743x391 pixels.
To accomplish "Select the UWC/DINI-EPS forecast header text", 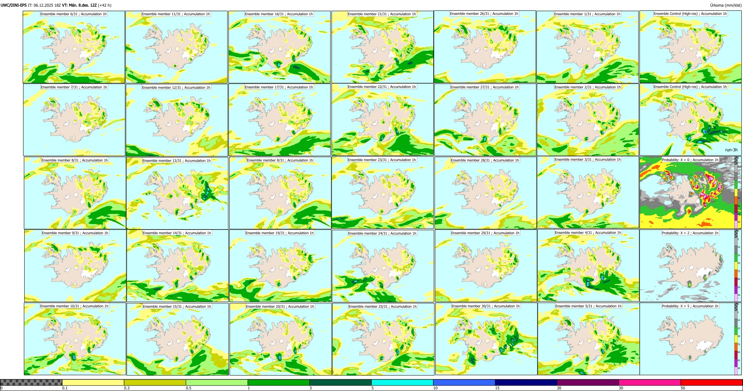I will (56, 5).
